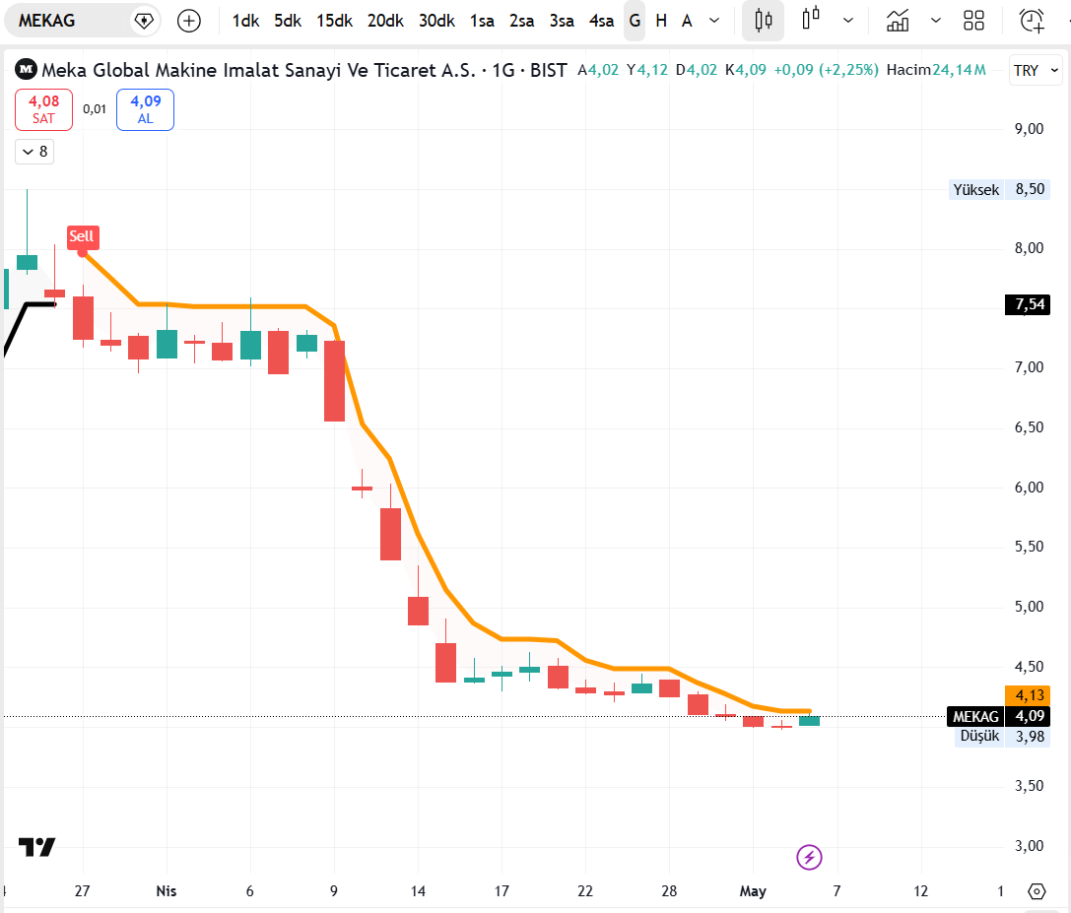The width and height of the screenshot is (1071, 913).
Task: Click the Y4,12 high value
Action: pos(646,70)
